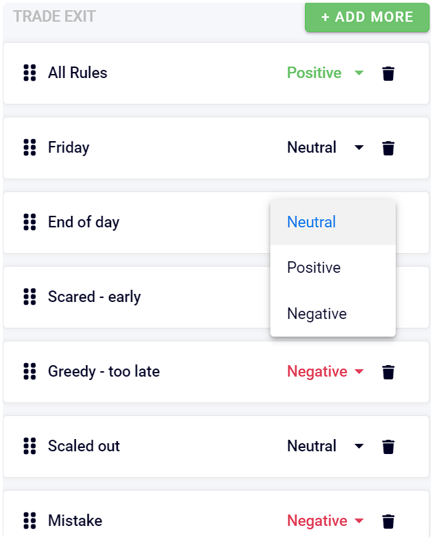Grab the drag handle next to Friday
Screen dimensions: 435x547
point(29,147)
